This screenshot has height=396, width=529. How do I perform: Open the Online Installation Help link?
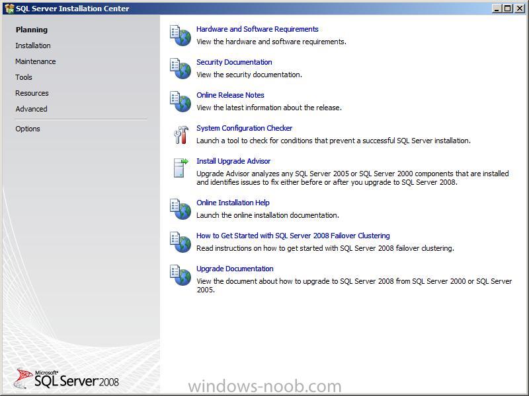click(233, 203)
